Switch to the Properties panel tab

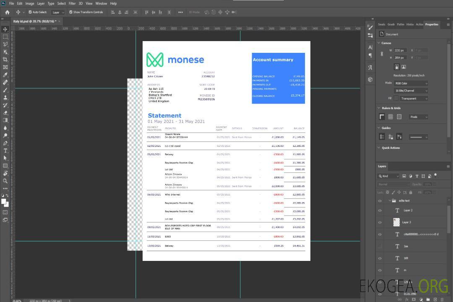coord(432,24)
